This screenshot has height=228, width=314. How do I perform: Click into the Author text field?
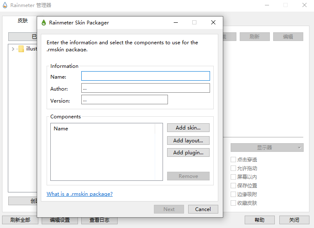click(146, 88)
